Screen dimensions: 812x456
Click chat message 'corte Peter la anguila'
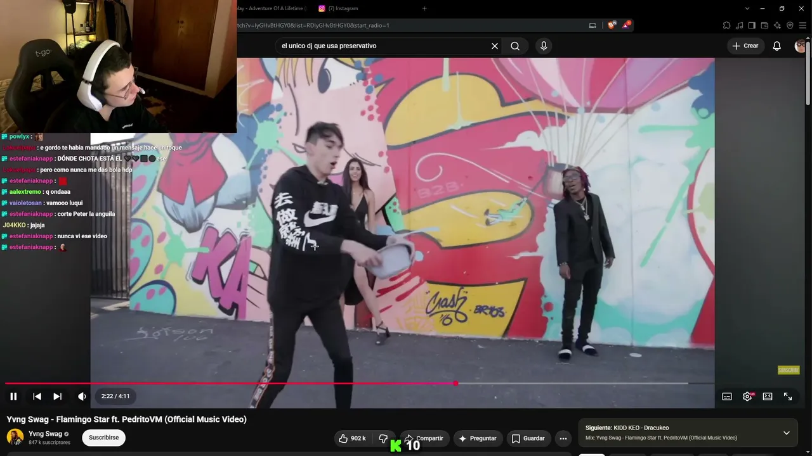[x=86, y=214]
